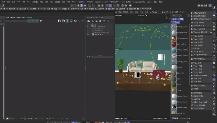Click the Text object T icon

[x=214, y=19]
